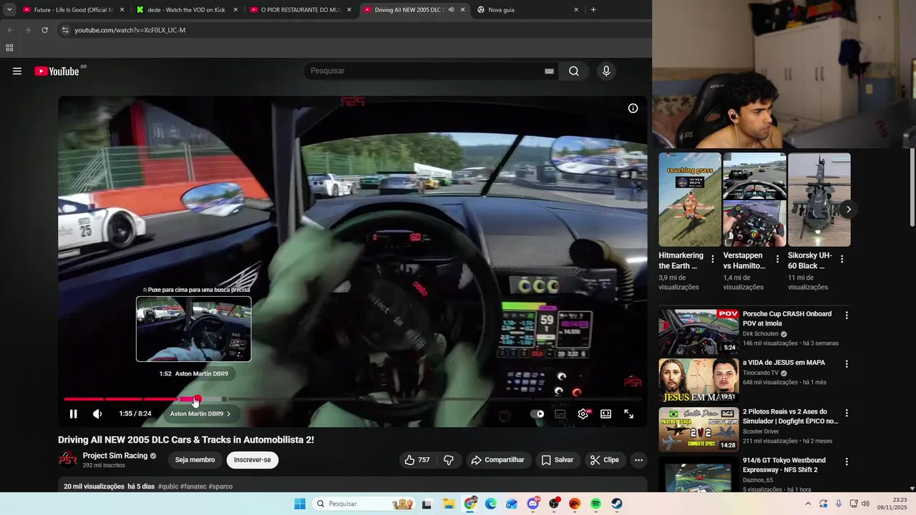Click the #fanatec hashtag
Image resolution: width=916 pixels, height=515 pixels.
[x=193, y=486]
